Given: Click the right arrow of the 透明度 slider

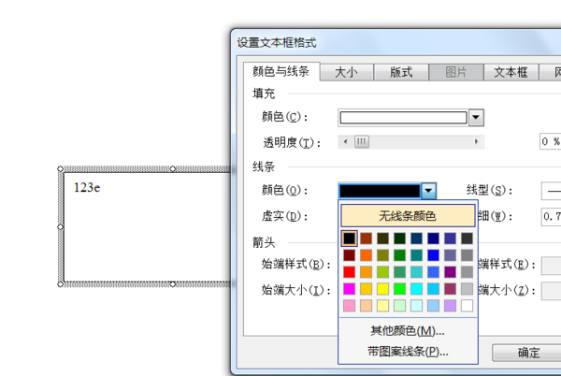Looking at the screenshot, I should 476,141.
